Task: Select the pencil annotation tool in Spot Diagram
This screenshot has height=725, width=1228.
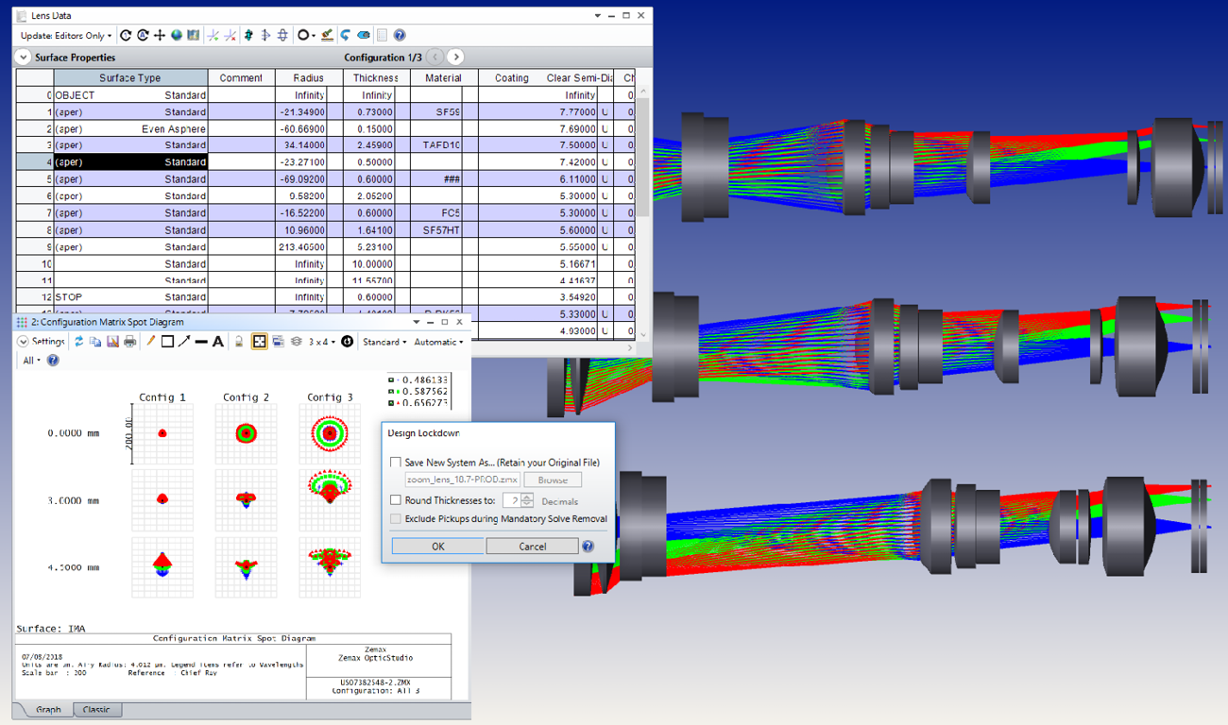Action: coord(150,341)
